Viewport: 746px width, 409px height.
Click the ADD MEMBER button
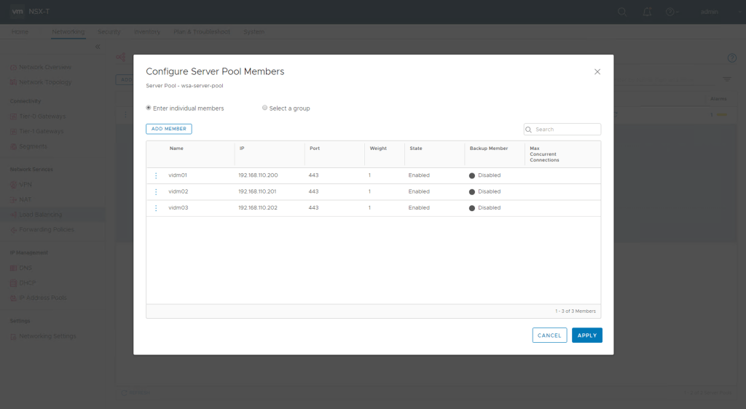tap(169, 129)
